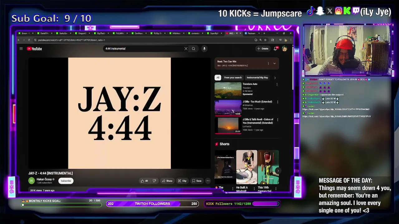
Task: Click the X logo in overlay
Action: (x=330, y=12)
